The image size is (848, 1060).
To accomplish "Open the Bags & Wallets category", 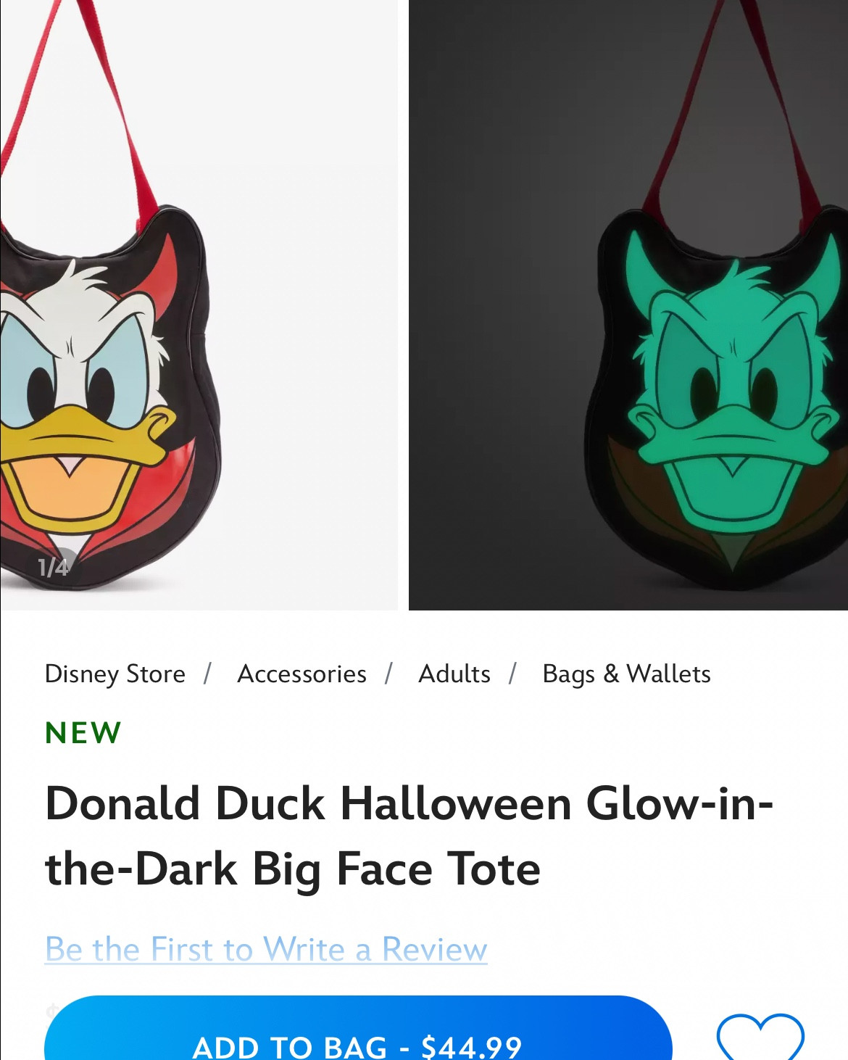I will (625, 674).
